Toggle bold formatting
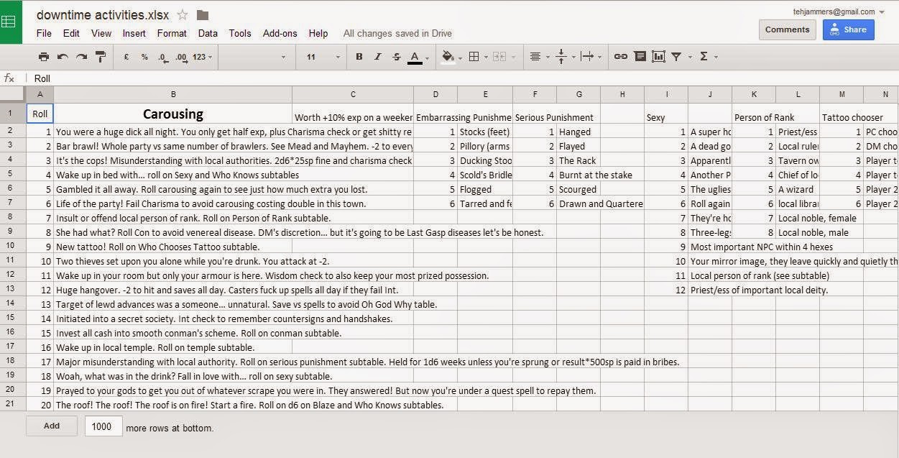 point(359,56)
